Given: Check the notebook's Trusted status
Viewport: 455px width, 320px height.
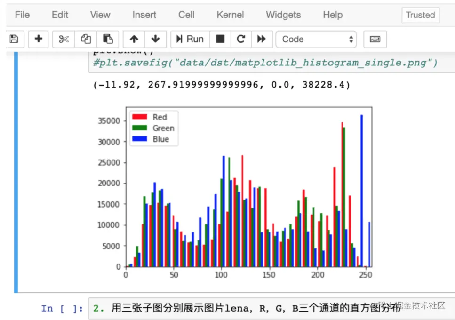Looking at the screenshot, I should [420, 15].
